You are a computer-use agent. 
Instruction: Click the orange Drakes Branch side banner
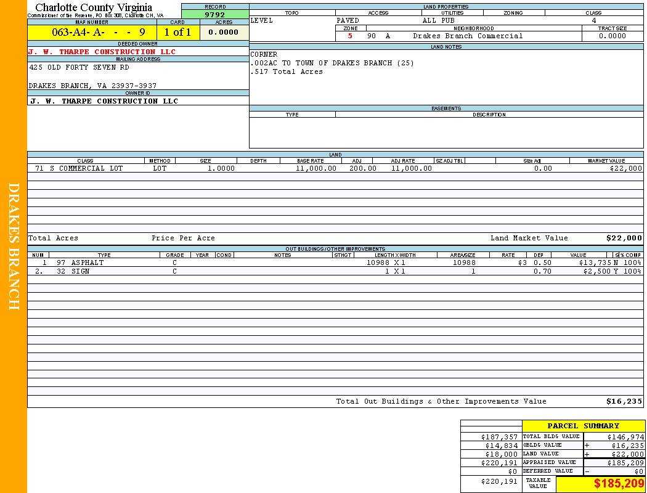14,246
